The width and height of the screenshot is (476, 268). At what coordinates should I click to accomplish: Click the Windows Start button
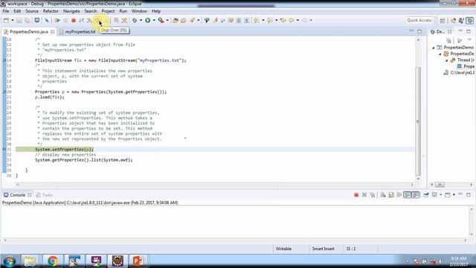click(10, 261)
